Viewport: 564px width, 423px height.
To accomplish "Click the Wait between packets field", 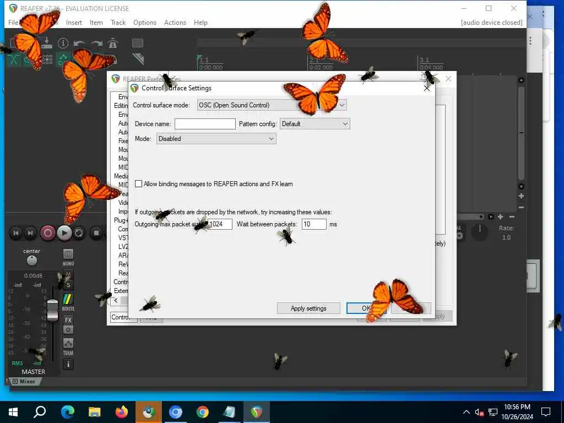I will click(x=314, y=224).
